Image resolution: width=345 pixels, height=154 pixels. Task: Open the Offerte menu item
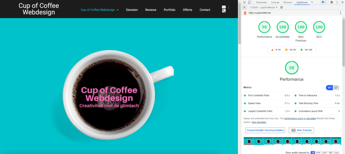point(187,10)
